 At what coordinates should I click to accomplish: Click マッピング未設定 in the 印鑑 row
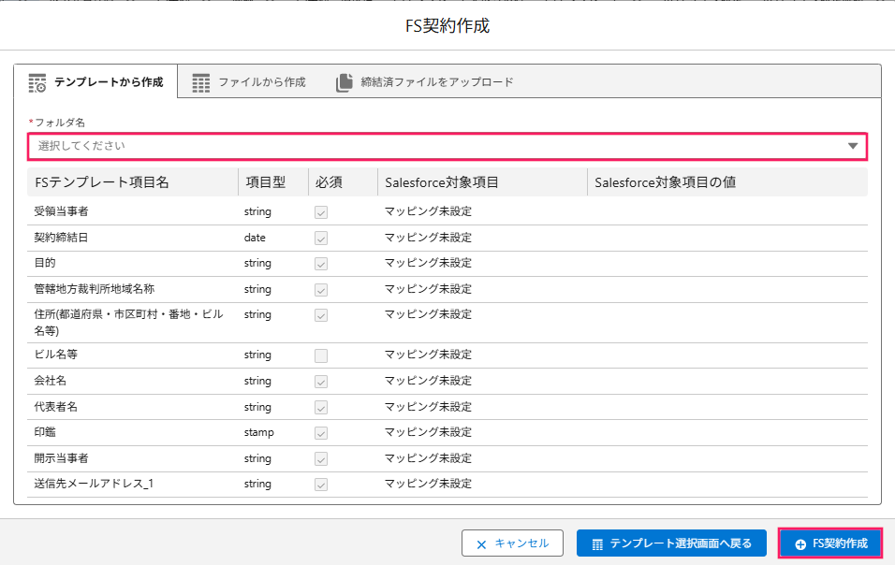tap(428, 432)
